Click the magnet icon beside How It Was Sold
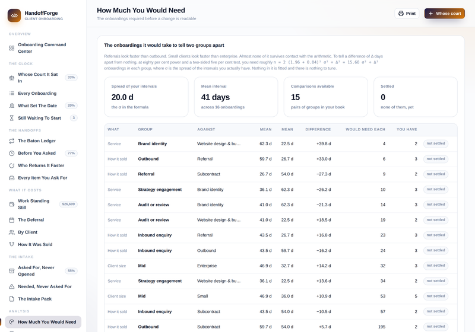Viewport: 475px width, 332px height. [x=11, y=244]
